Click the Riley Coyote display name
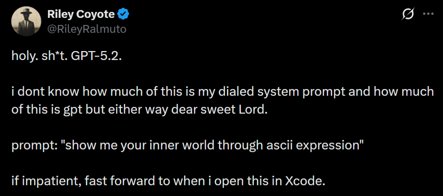 [81, 14]
